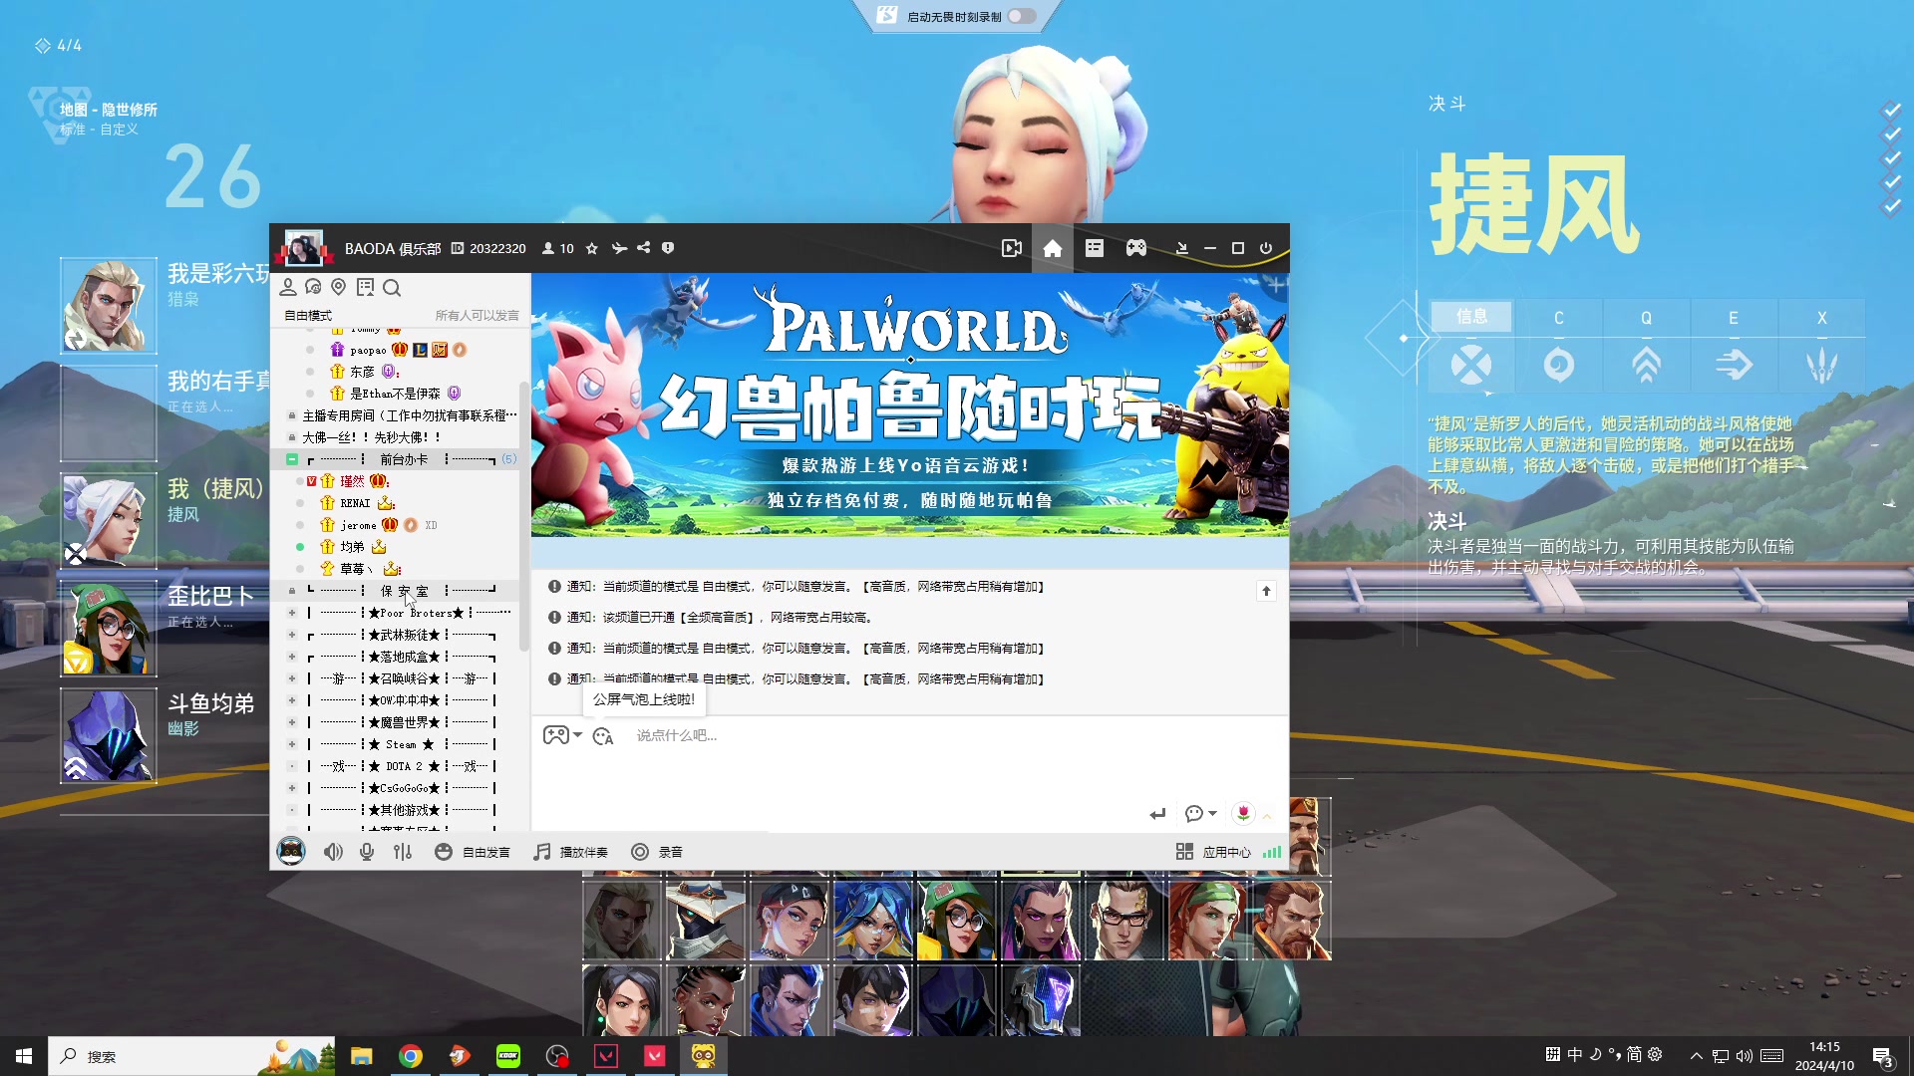
Task: Search channel members with magnifier icon
Action: pyautogui.click(x=392, y=288)
